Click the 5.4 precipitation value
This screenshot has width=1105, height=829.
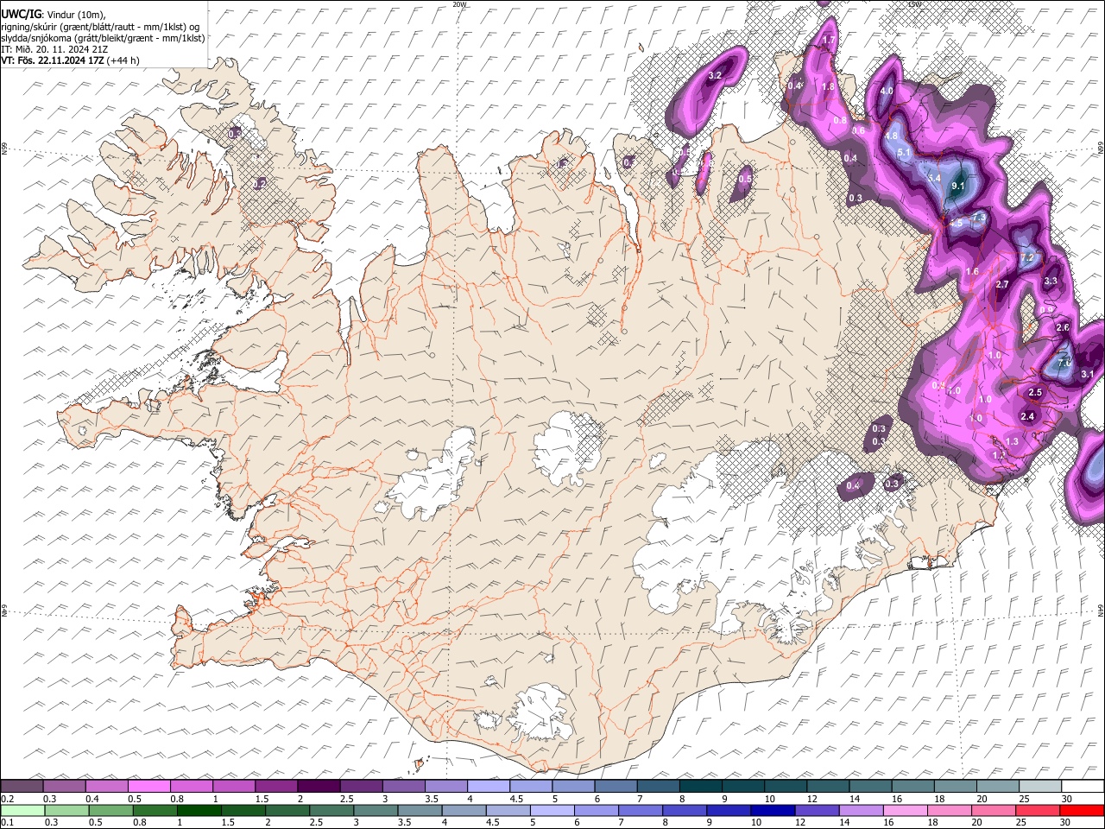(x=934, y=178)
